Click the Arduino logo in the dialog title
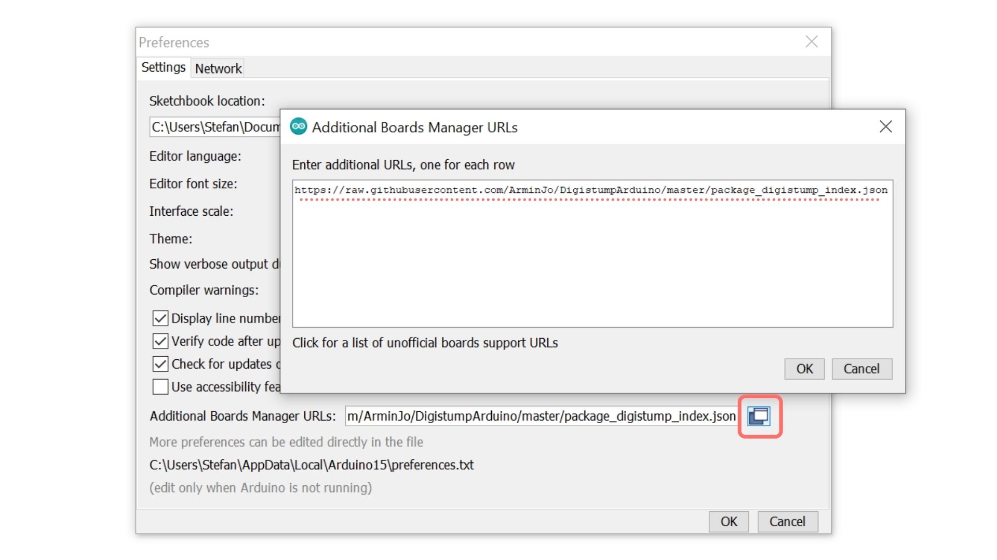Viewport: 997px width, 560px height. click(x=299, y=127)
